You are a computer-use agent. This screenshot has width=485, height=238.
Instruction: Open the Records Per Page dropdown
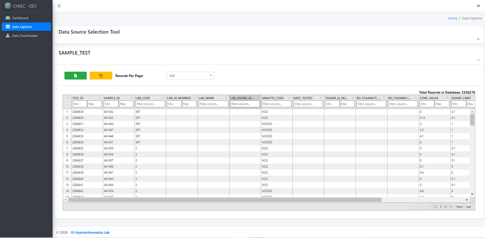[190, 76]
